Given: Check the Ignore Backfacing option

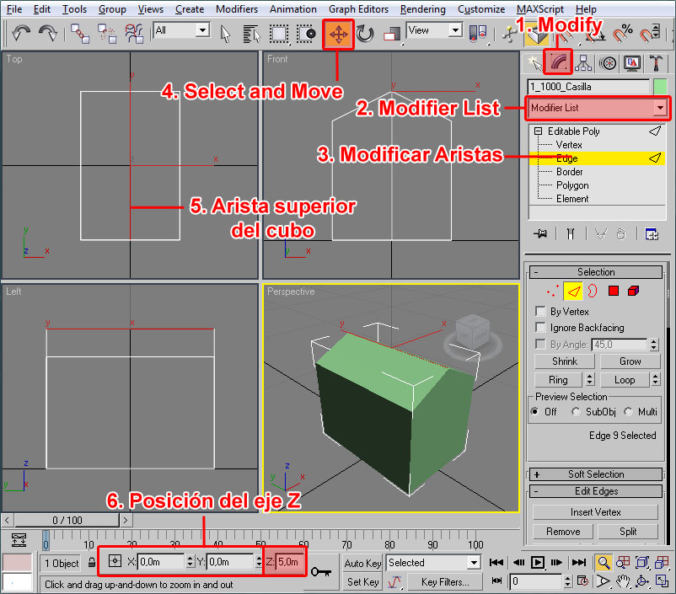Looking at the screenshot, I should (x=541, y=328).
